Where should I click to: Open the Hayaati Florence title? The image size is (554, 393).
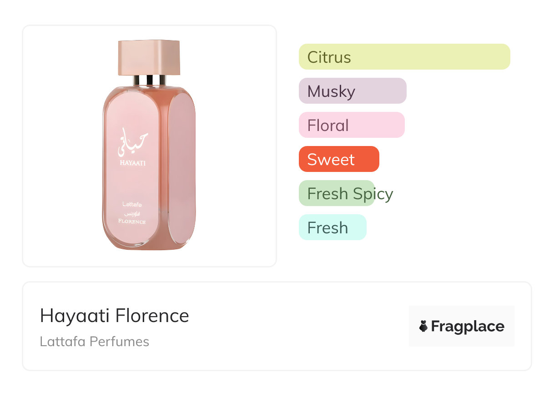(x=114, y=316)
